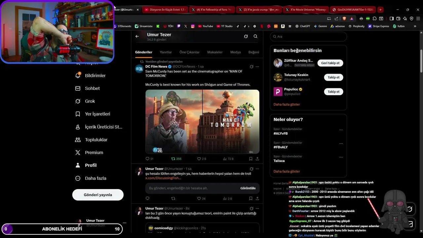The width and height of the screenshot is (423, 238).
Task: Open options for Talisca trend
Action: (341, 157)
